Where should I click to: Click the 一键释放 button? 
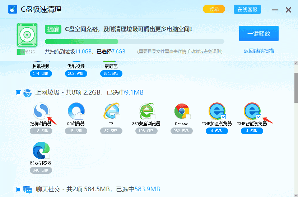pos(259,34)
